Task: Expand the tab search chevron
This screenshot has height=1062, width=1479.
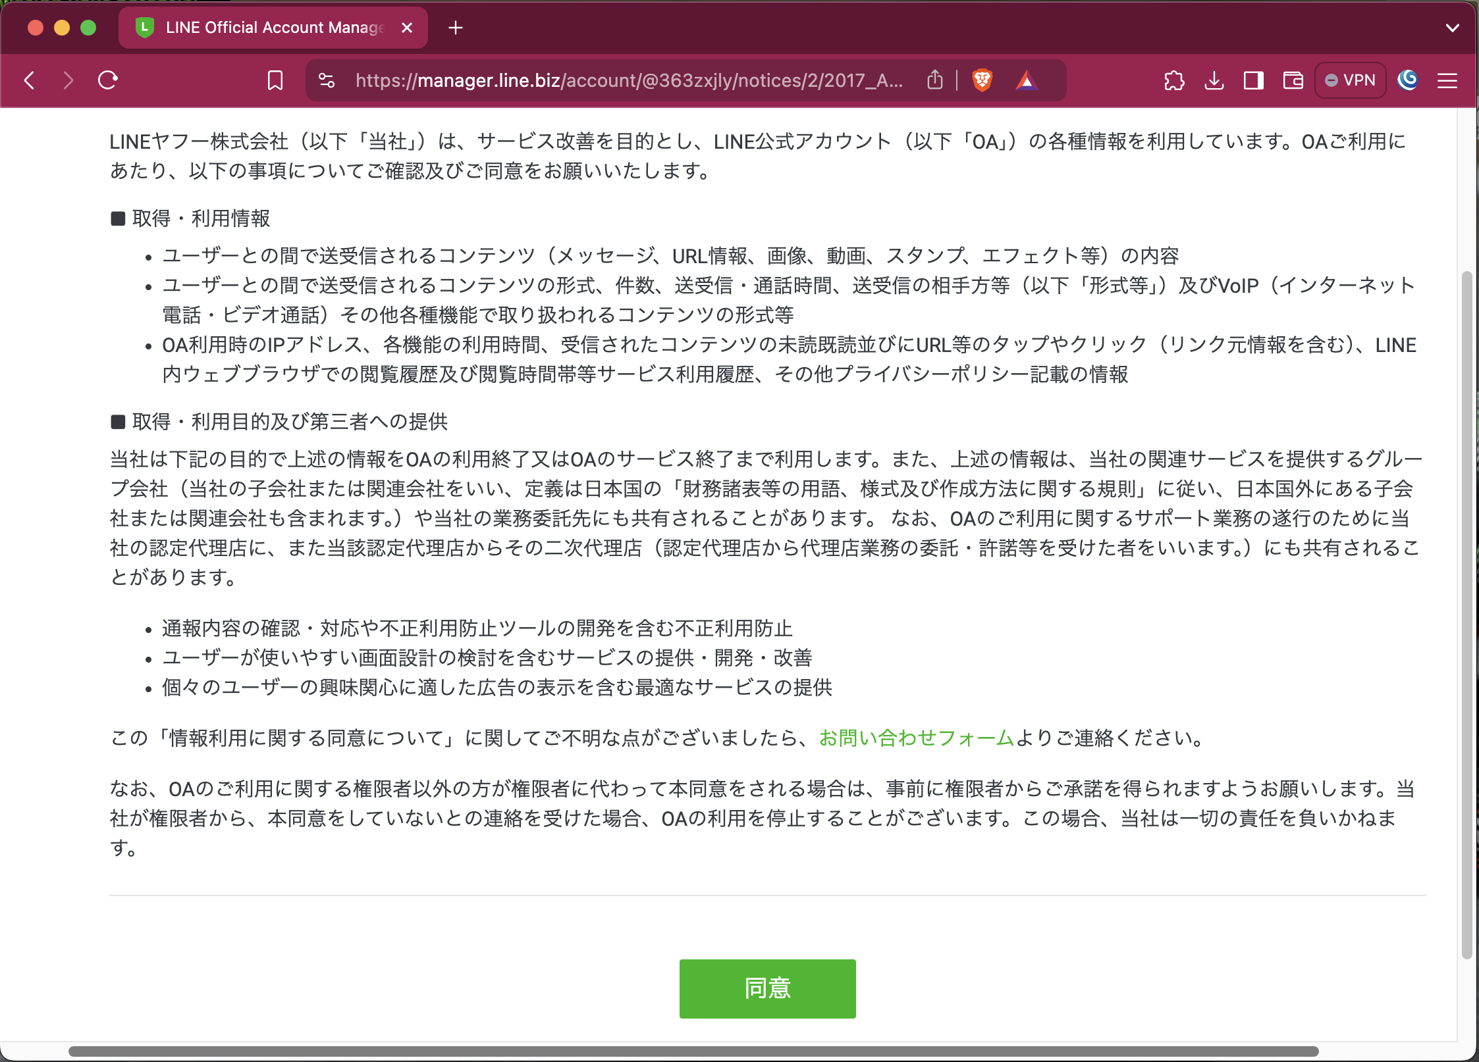Action: click(1452, 28)
